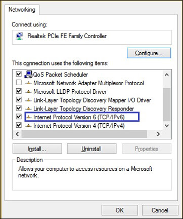Image resolution: width=183 pixels, height=219 pixels.
Task: Click the Microsoft LLDP Protocol Driver icon
Action: point(28,92)
